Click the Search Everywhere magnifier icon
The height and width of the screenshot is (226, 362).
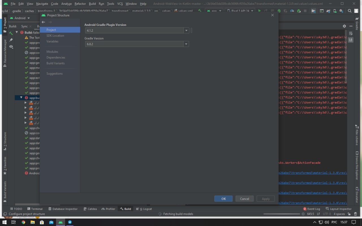click(x=350, y=11)
